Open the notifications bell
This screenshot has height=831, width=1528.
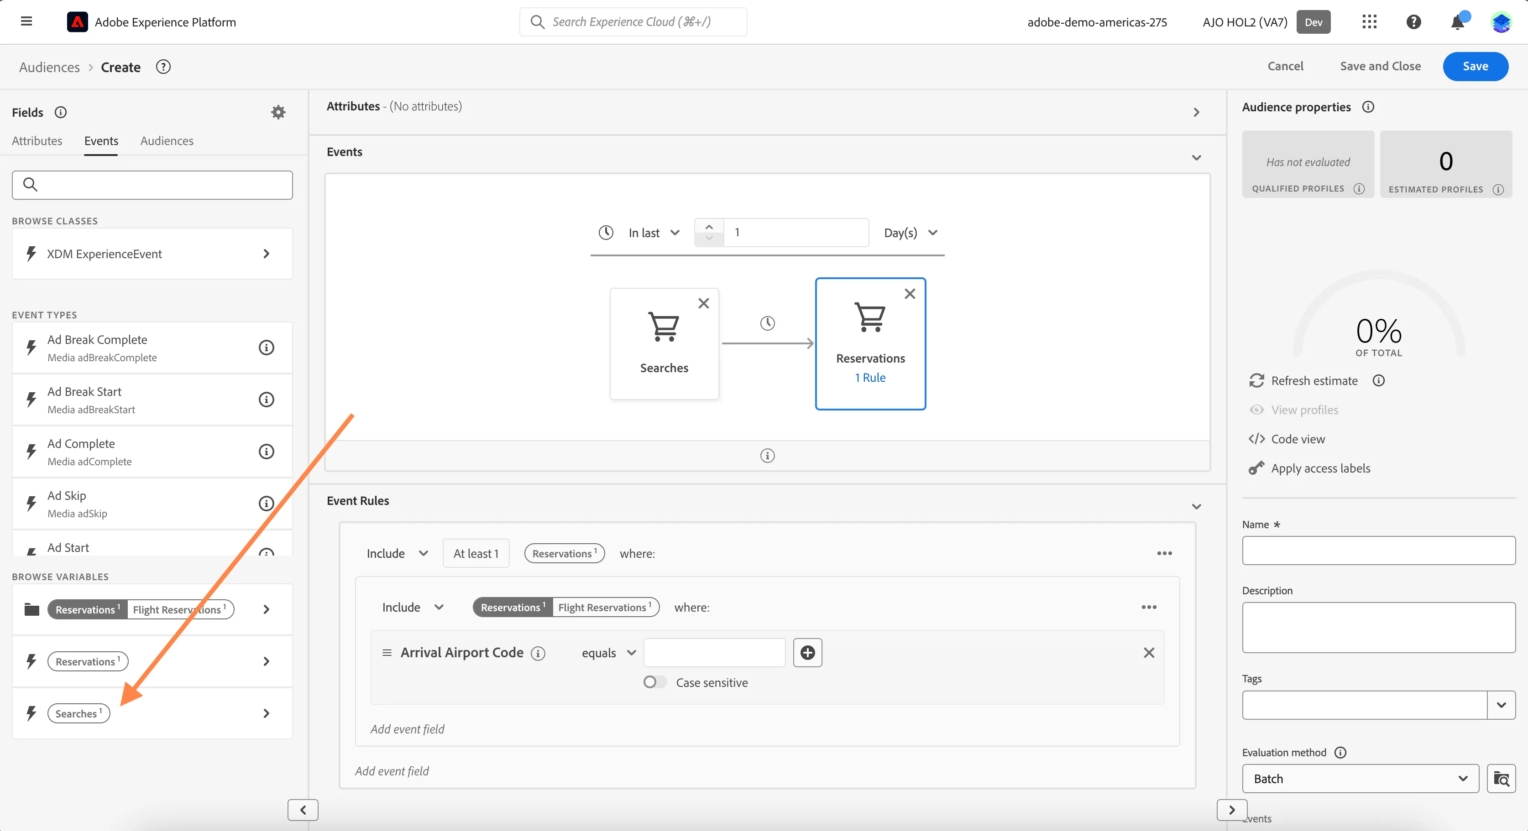click(1457, 22)
